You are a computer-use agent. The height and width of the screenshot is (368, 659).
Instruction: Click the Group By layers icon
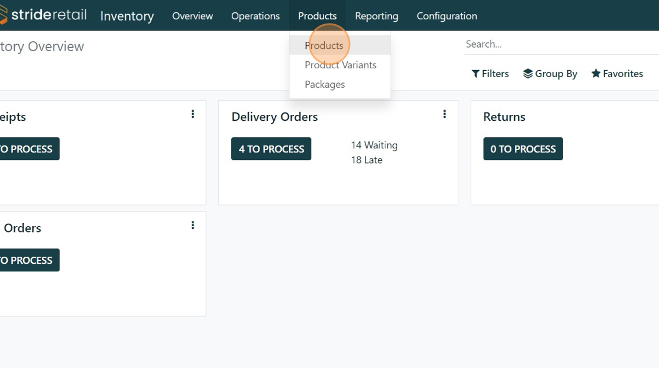528,74
